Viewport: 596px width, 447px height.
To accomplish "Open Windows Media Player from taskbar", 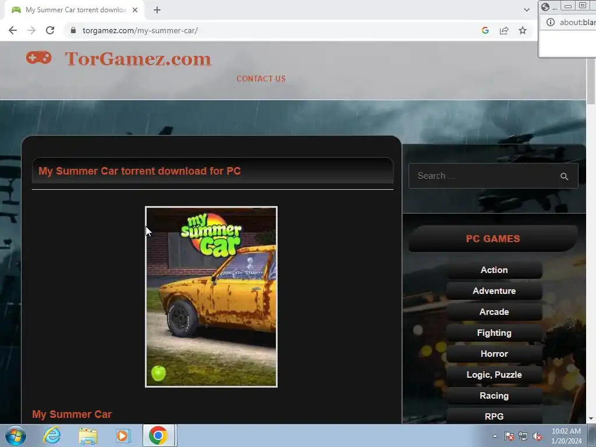I will 123,436.
